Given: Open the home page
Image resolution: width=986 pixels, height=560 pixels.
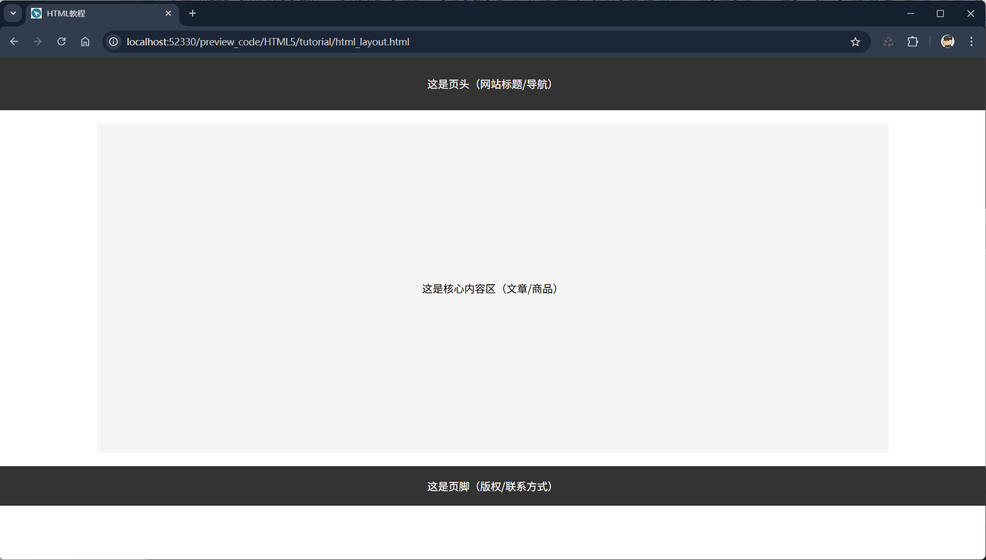Looking at the screenshot, I should 85,42.
